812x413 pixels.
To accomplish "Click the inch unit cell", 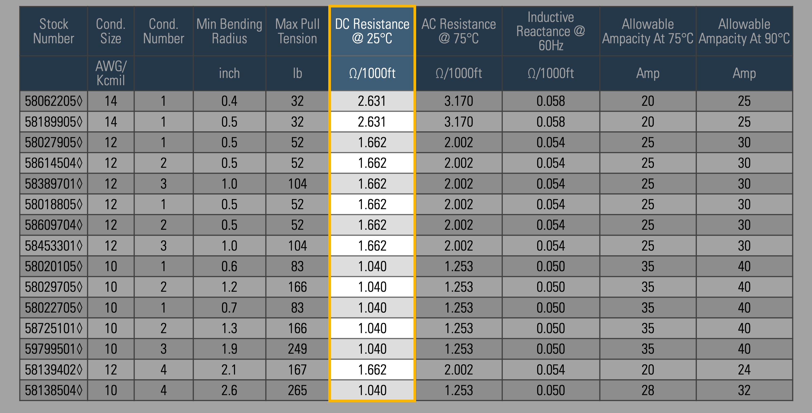I will (x=229, y=73).
